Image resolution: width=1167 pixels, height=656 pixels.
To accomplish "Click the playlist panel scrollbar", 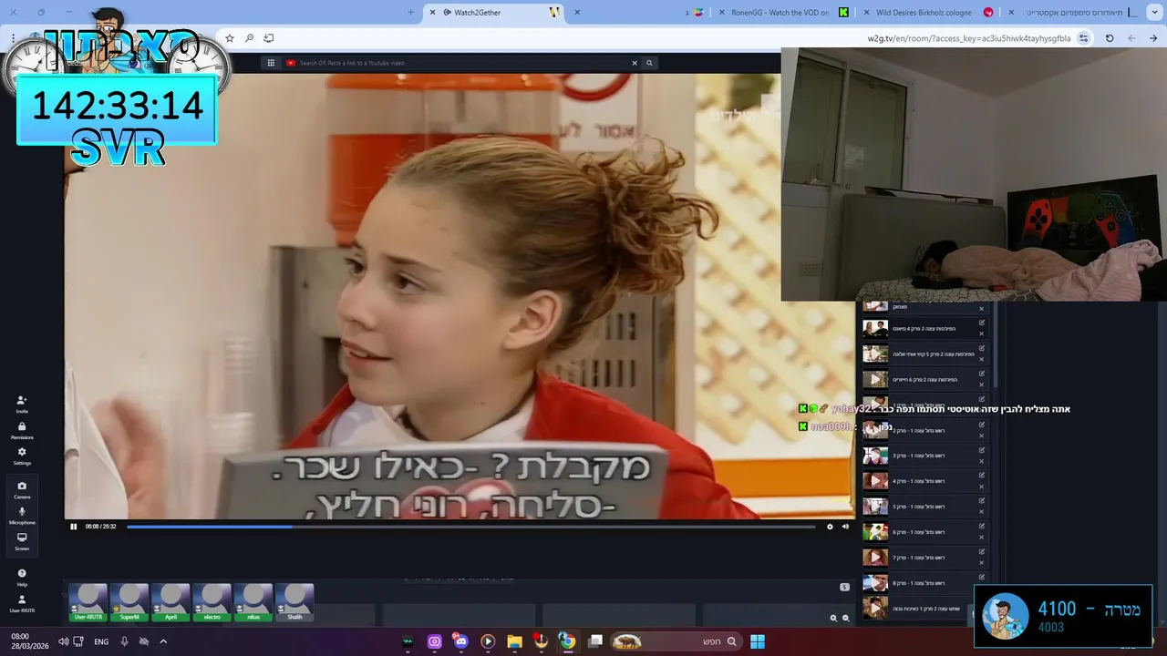I will (996, 346).
